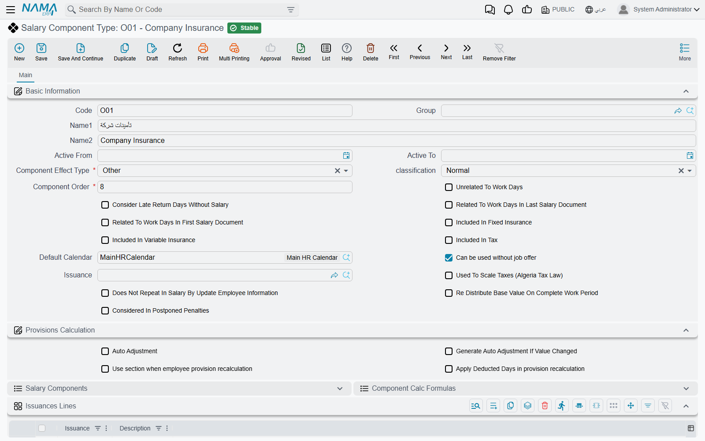Image resolution: width=705 pixels, height=441 pixels.
Task: Delete selected Issuances Lines row
Action: 545,406
